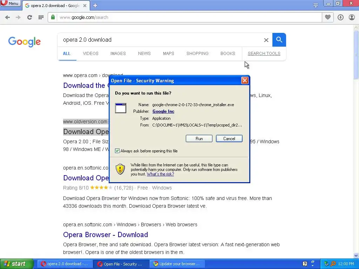This screenshot has width=359, height=269.
Task: Switch to the VIDEOS tab
Action: (90, 54)
